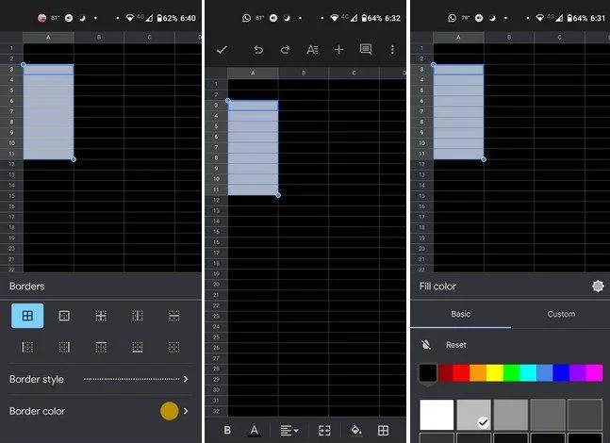Switch to the Custom color tab
The height and width of the screenshot is (443, 610).
(561, 314)
